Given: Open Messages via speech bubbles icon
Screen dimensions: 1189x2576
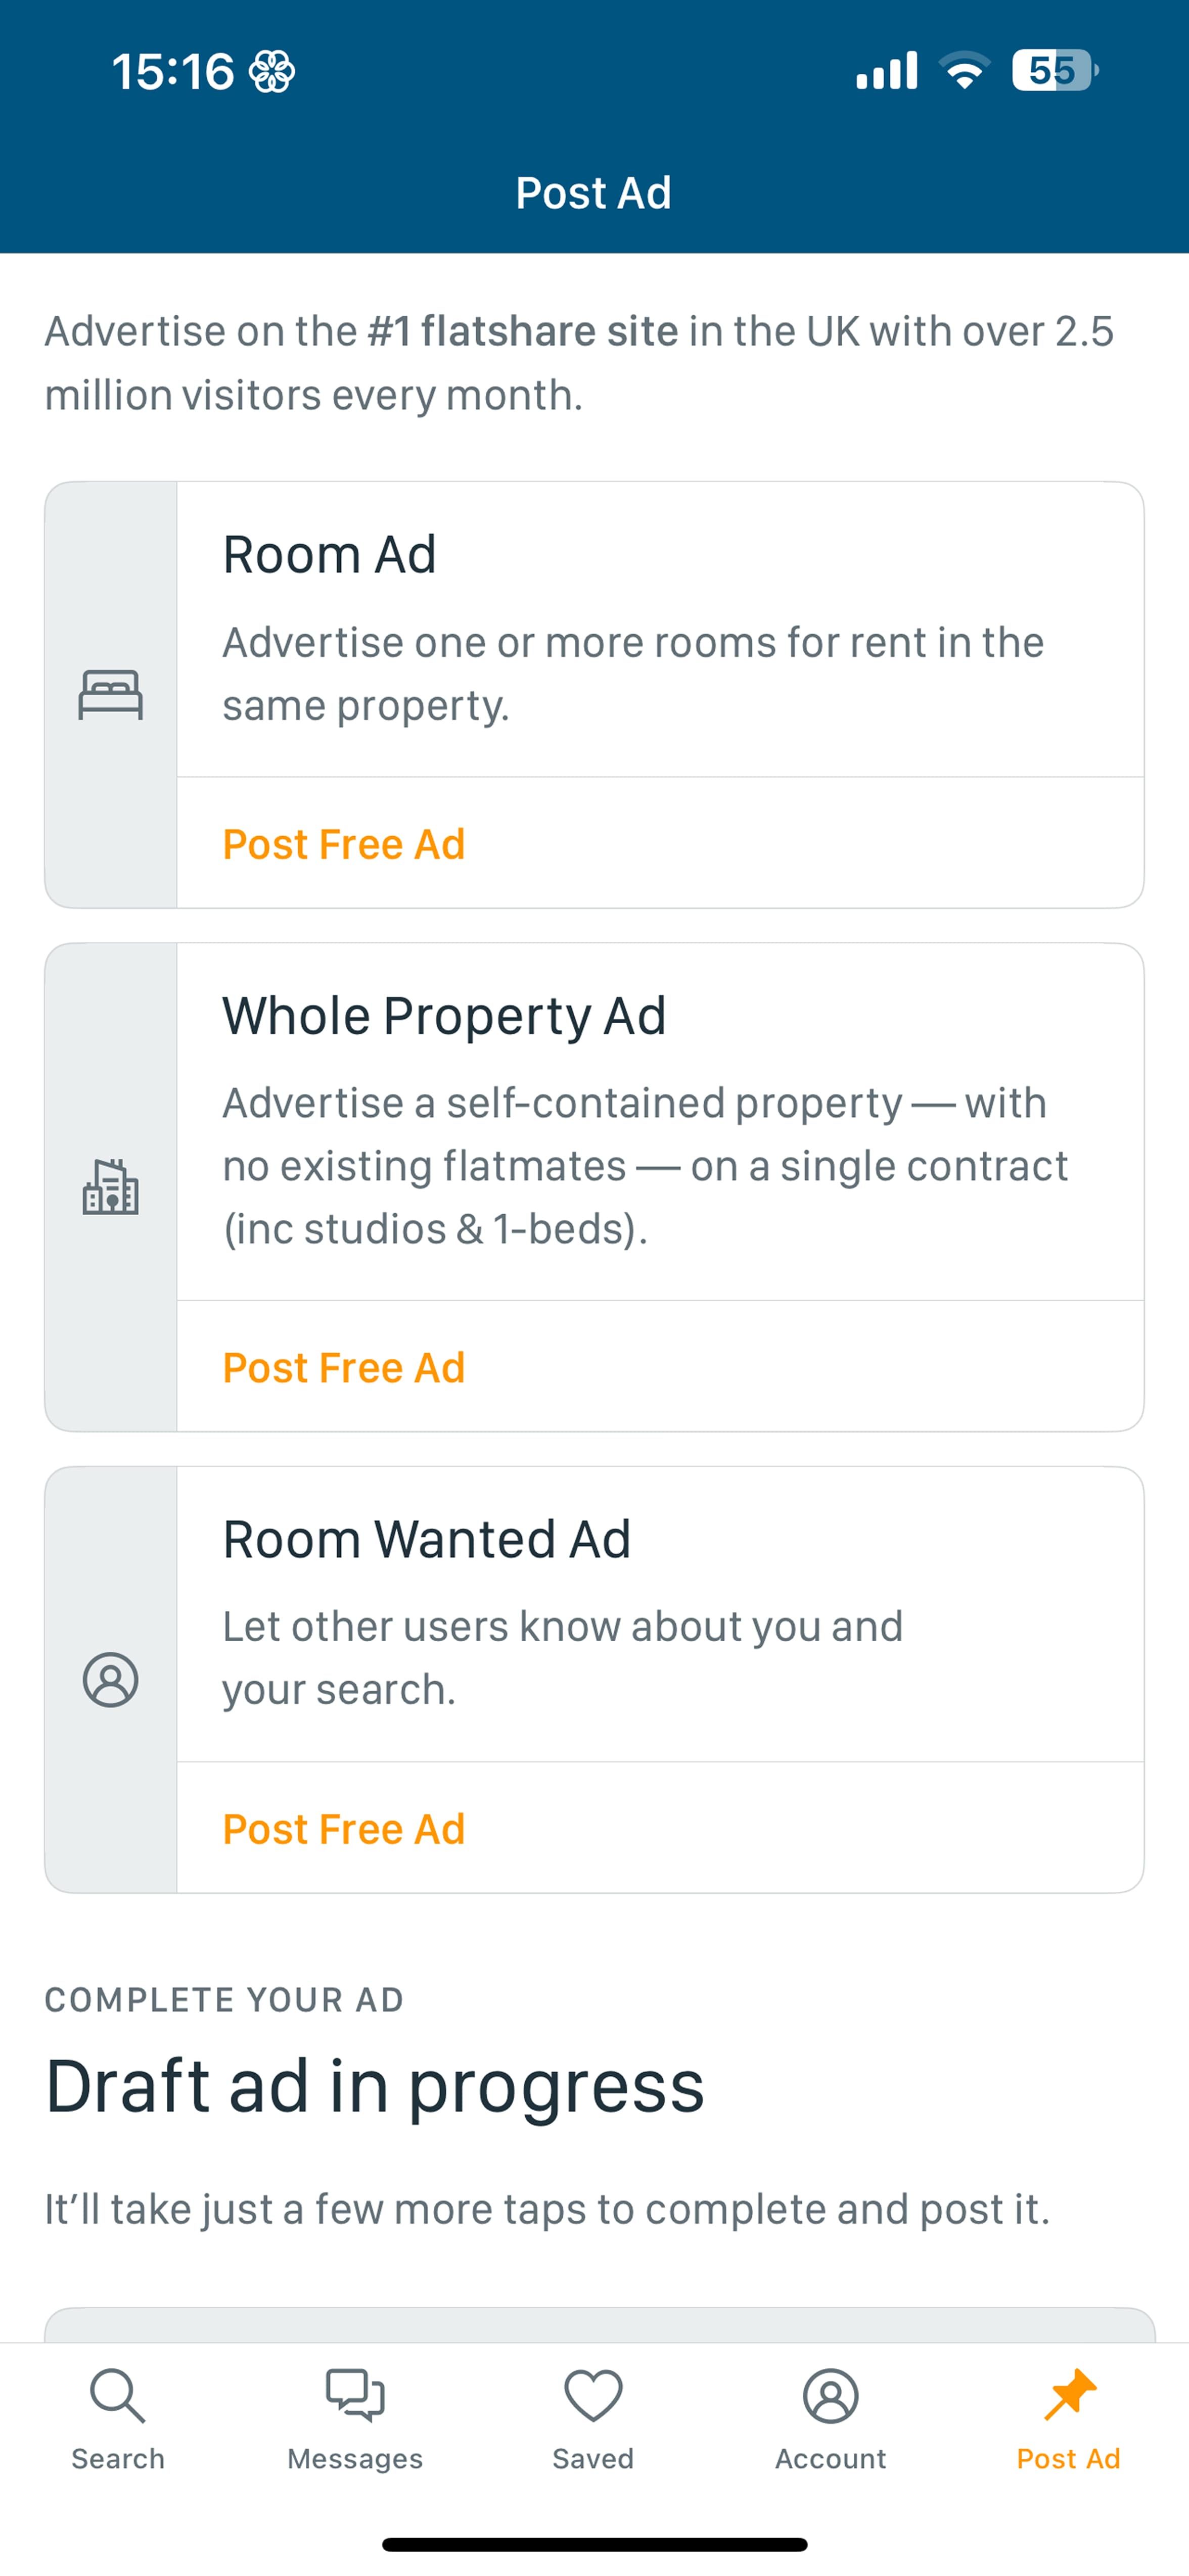Looking at the screenshot, I should pos(355,2395).
